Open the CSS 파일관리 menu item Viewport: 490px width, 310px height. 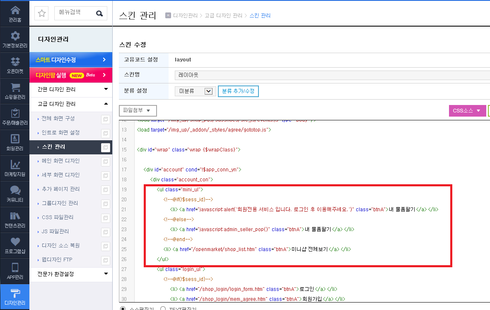(58, 217)
